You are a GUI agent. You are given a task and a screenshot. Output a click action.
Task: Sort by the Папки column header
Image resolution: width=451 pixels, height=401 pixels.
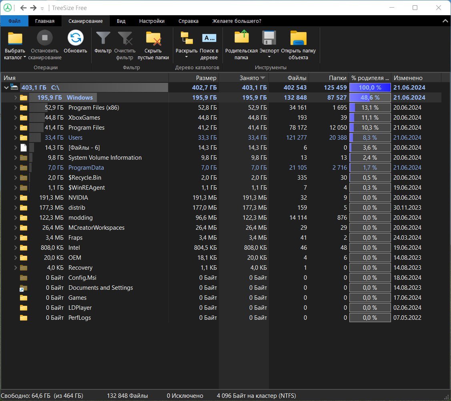[329, 78]
